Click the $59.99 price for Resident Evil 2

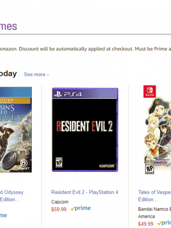[59, 209]
